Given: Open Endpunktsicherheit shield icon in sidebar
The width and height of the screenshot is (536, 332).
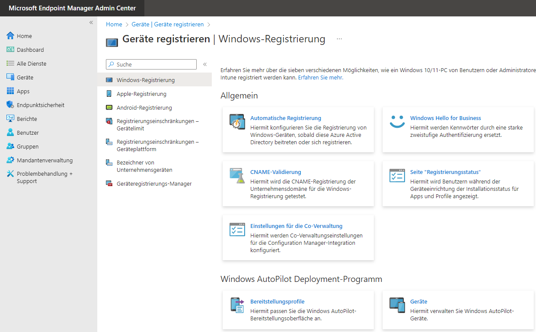Looking at the screenshot, I should coord(10,105).
